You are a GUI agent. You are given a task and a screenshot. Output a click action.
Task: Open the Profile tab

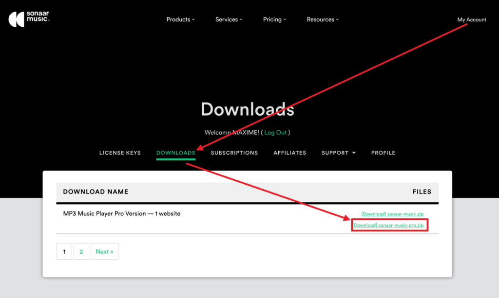tap(383, 153)
